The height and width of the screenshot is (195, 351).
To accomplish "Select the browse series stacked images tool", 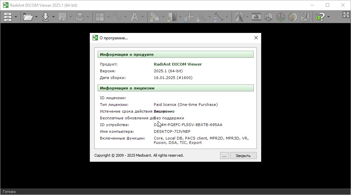I will click(x=155, y=17).
